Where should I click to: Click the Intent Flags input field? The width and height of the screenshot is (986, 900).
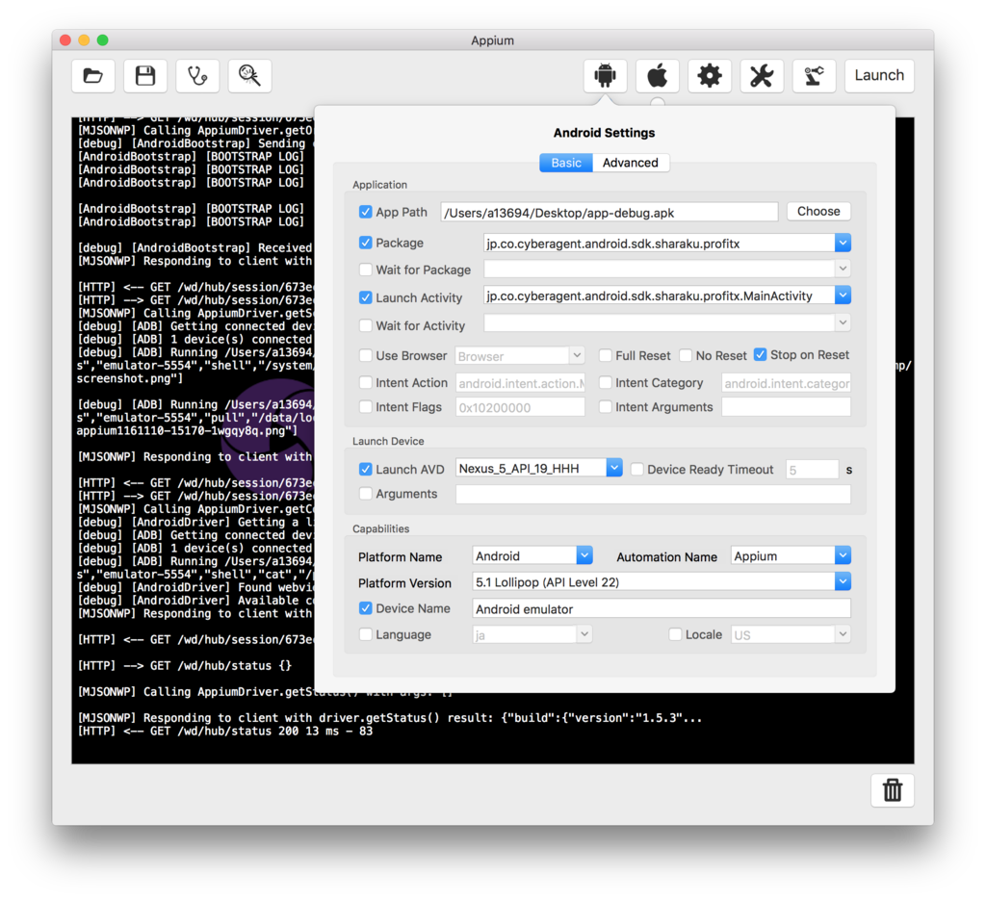pyautogui.click(x=520, y=407)
